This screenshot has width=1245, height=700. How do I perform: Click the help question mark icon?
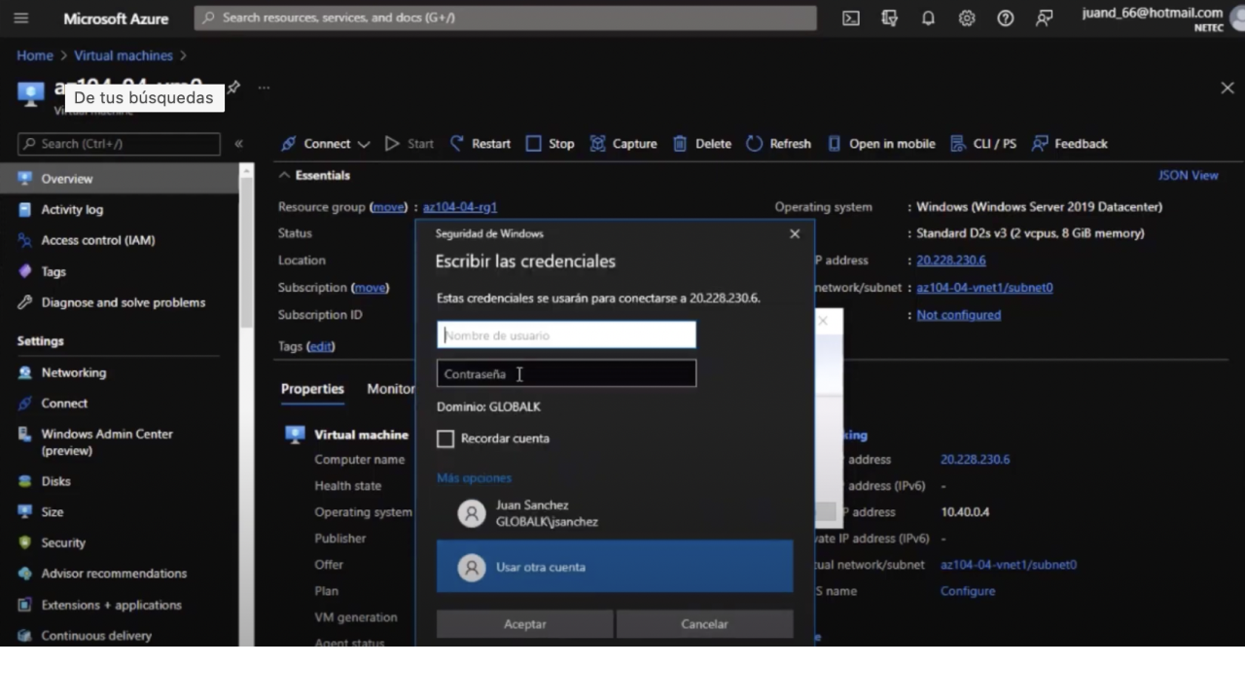click(x=1006, y=18)
